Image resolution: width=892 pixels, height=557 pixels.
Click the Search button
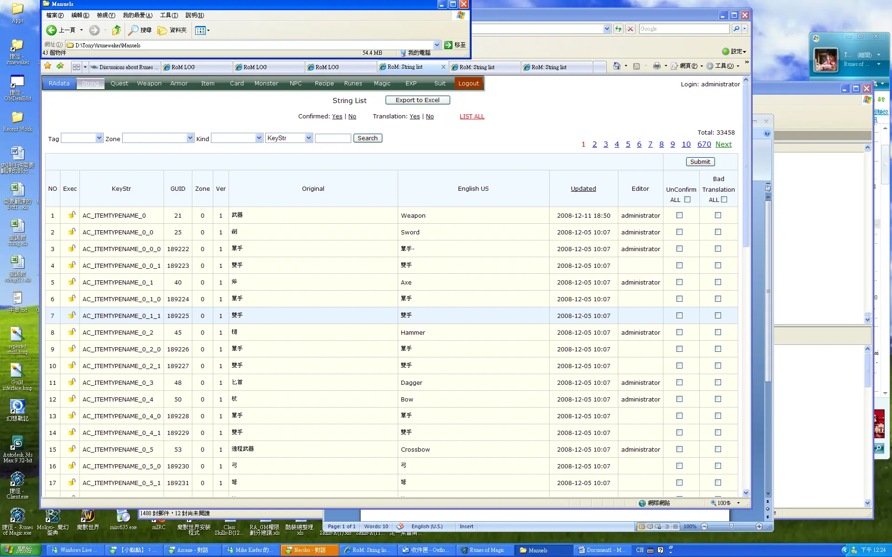click(367, 138)
